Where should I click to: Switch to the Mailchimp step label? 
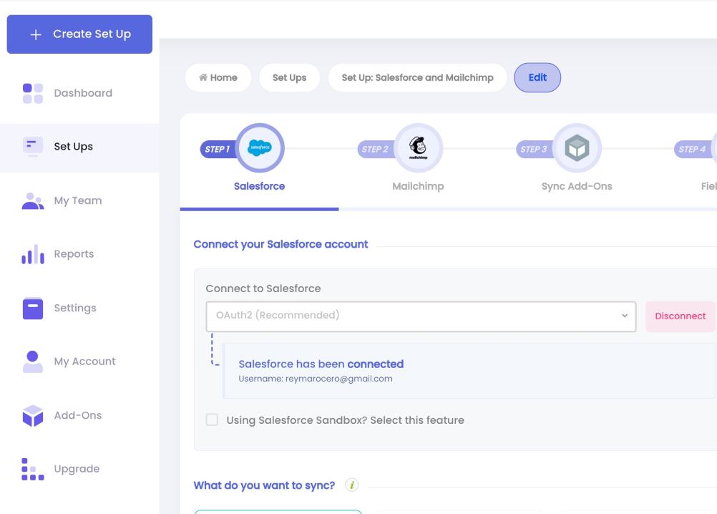(x=418, y=187)
